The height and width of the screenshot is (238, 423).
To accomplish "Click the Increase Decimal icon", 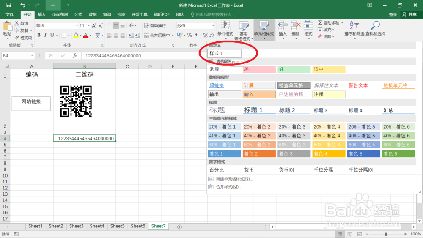I will coord(205,35).
